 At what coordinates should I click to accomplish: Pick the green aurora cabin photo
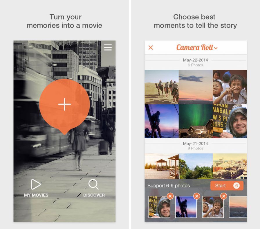point(196,121)
